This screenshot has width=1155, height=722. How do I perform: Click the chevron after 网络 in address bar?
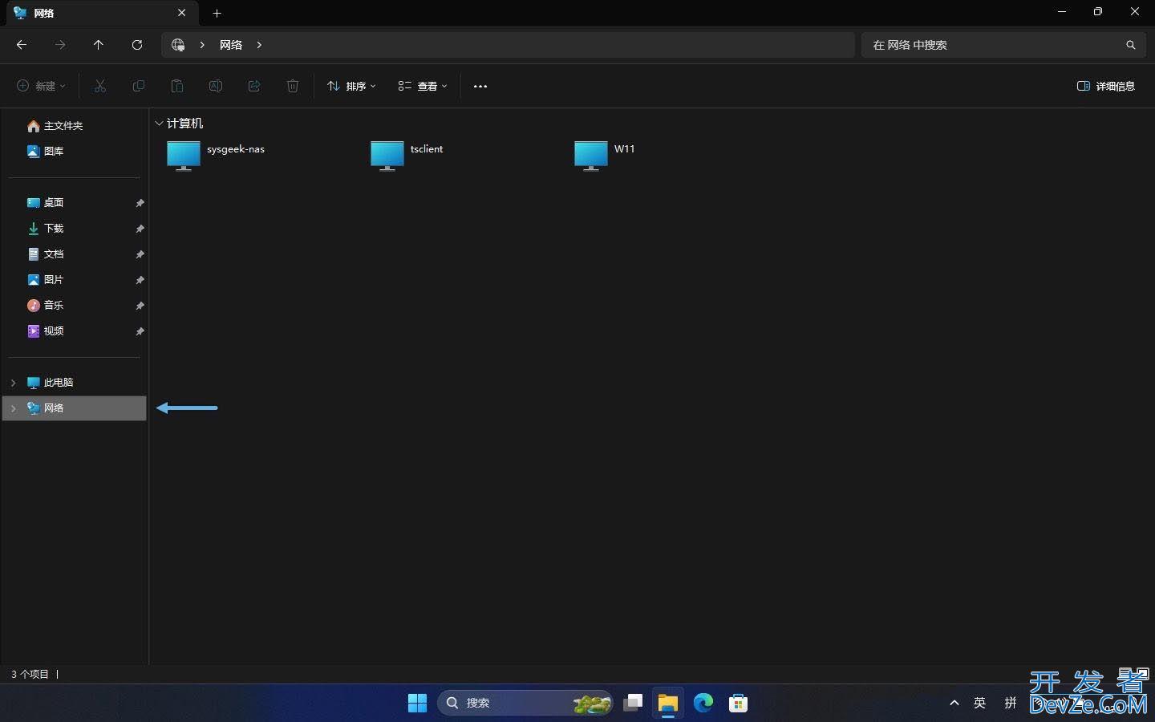point(259,45)
